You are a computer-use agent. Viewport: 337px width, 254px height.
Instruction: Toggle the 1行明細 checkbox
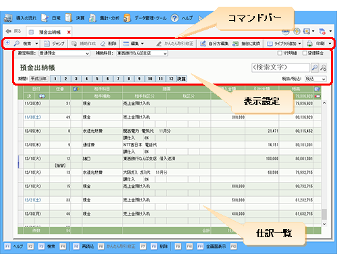point(280,53)
